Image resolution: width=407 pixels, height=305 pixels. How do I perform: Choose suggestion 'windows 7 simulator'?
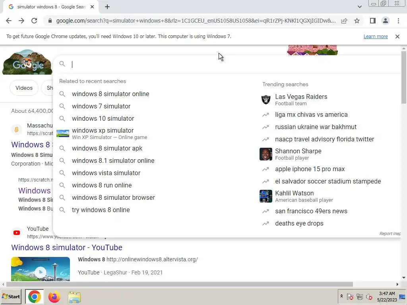(101, 106)
